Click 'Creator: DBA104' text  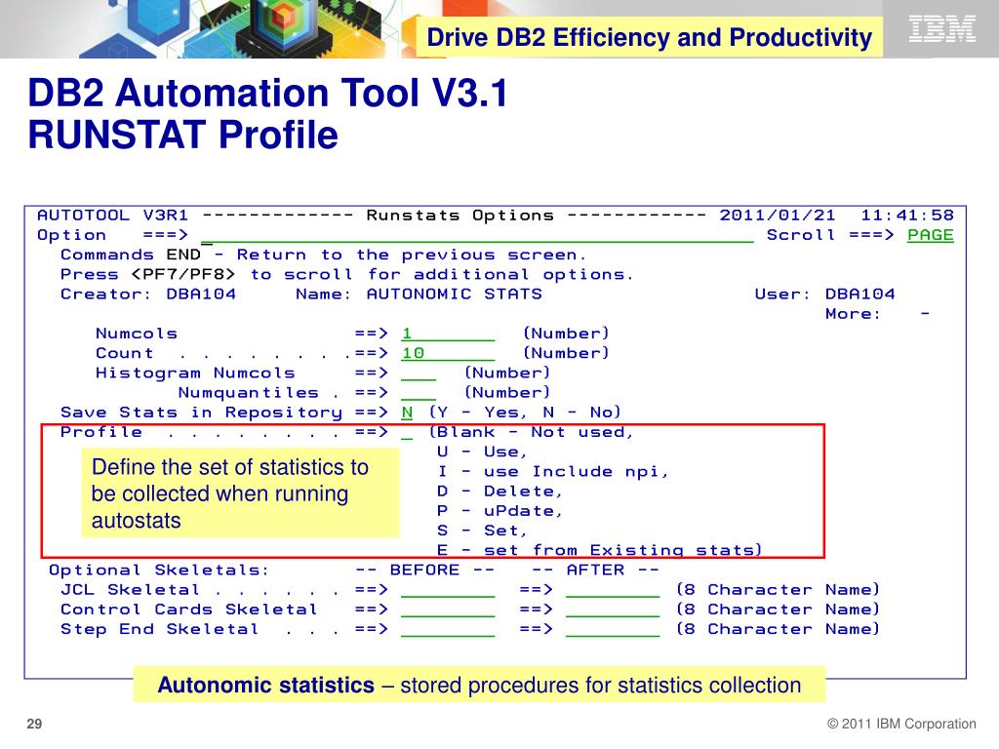click(x=148, y=295)
